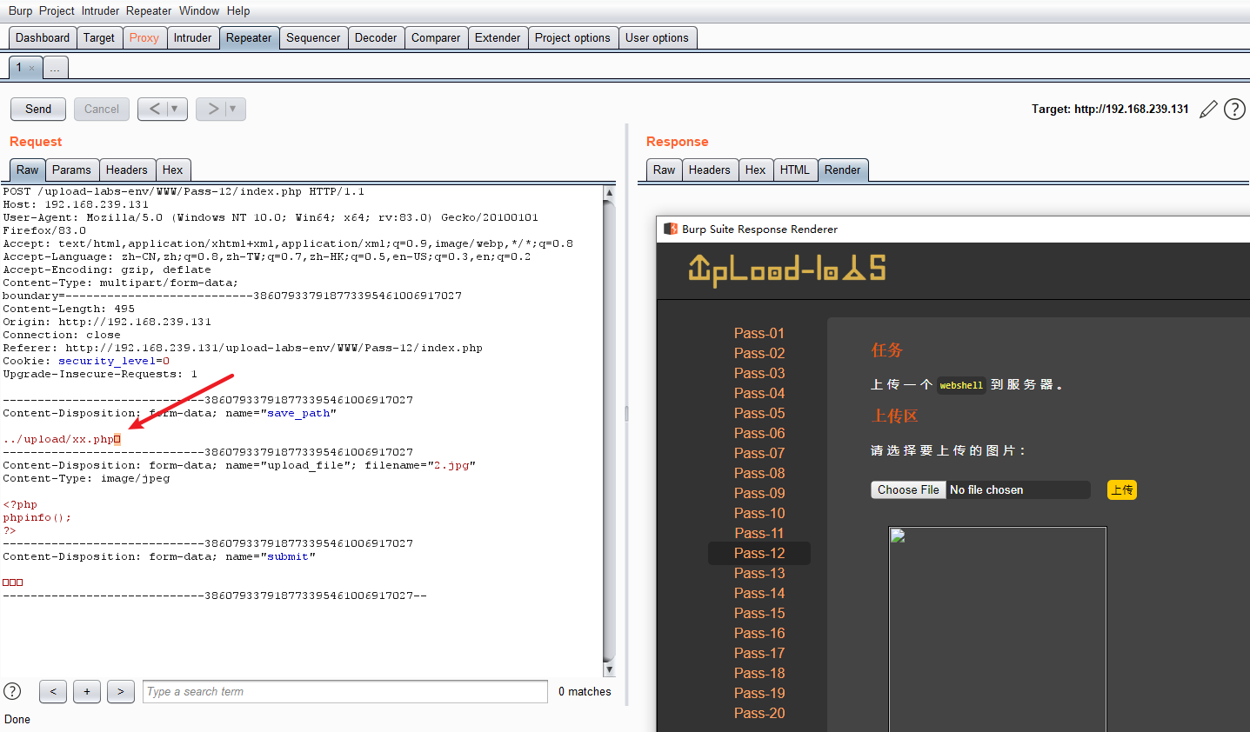Image resolution: width=1250 pixels, height=732 pixels.
Task: Switch to the Extender tab
Action: coord(498,37)
